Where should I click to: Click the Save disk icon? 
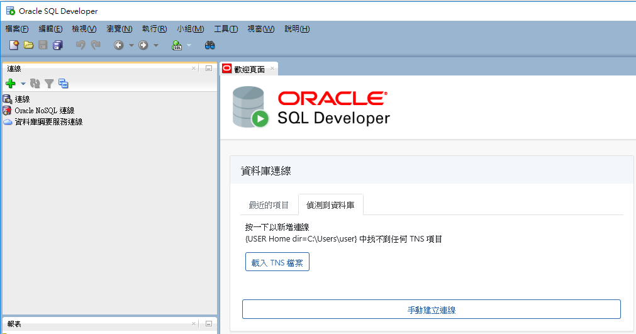coord(43,45)
